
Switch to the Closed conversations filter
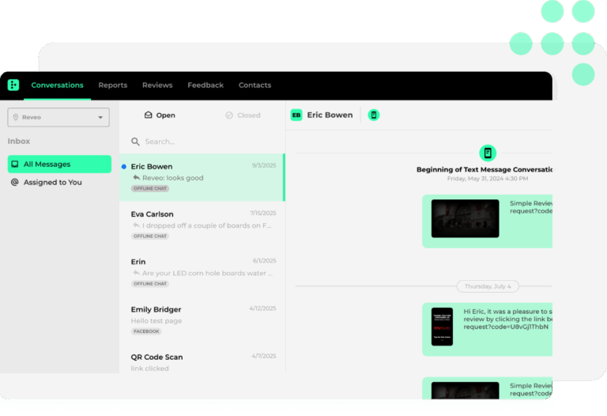(x=242, y=115)
